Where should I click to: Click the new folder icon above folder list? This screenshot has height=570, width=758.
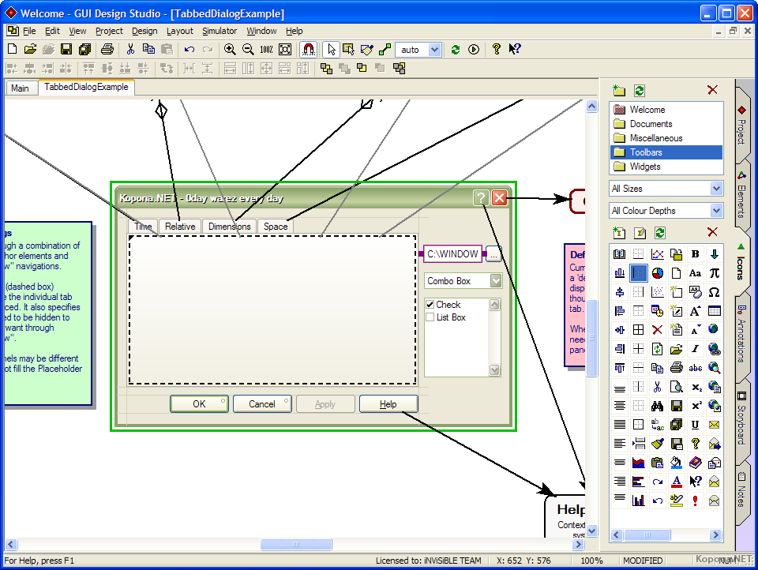click(619, 91)
